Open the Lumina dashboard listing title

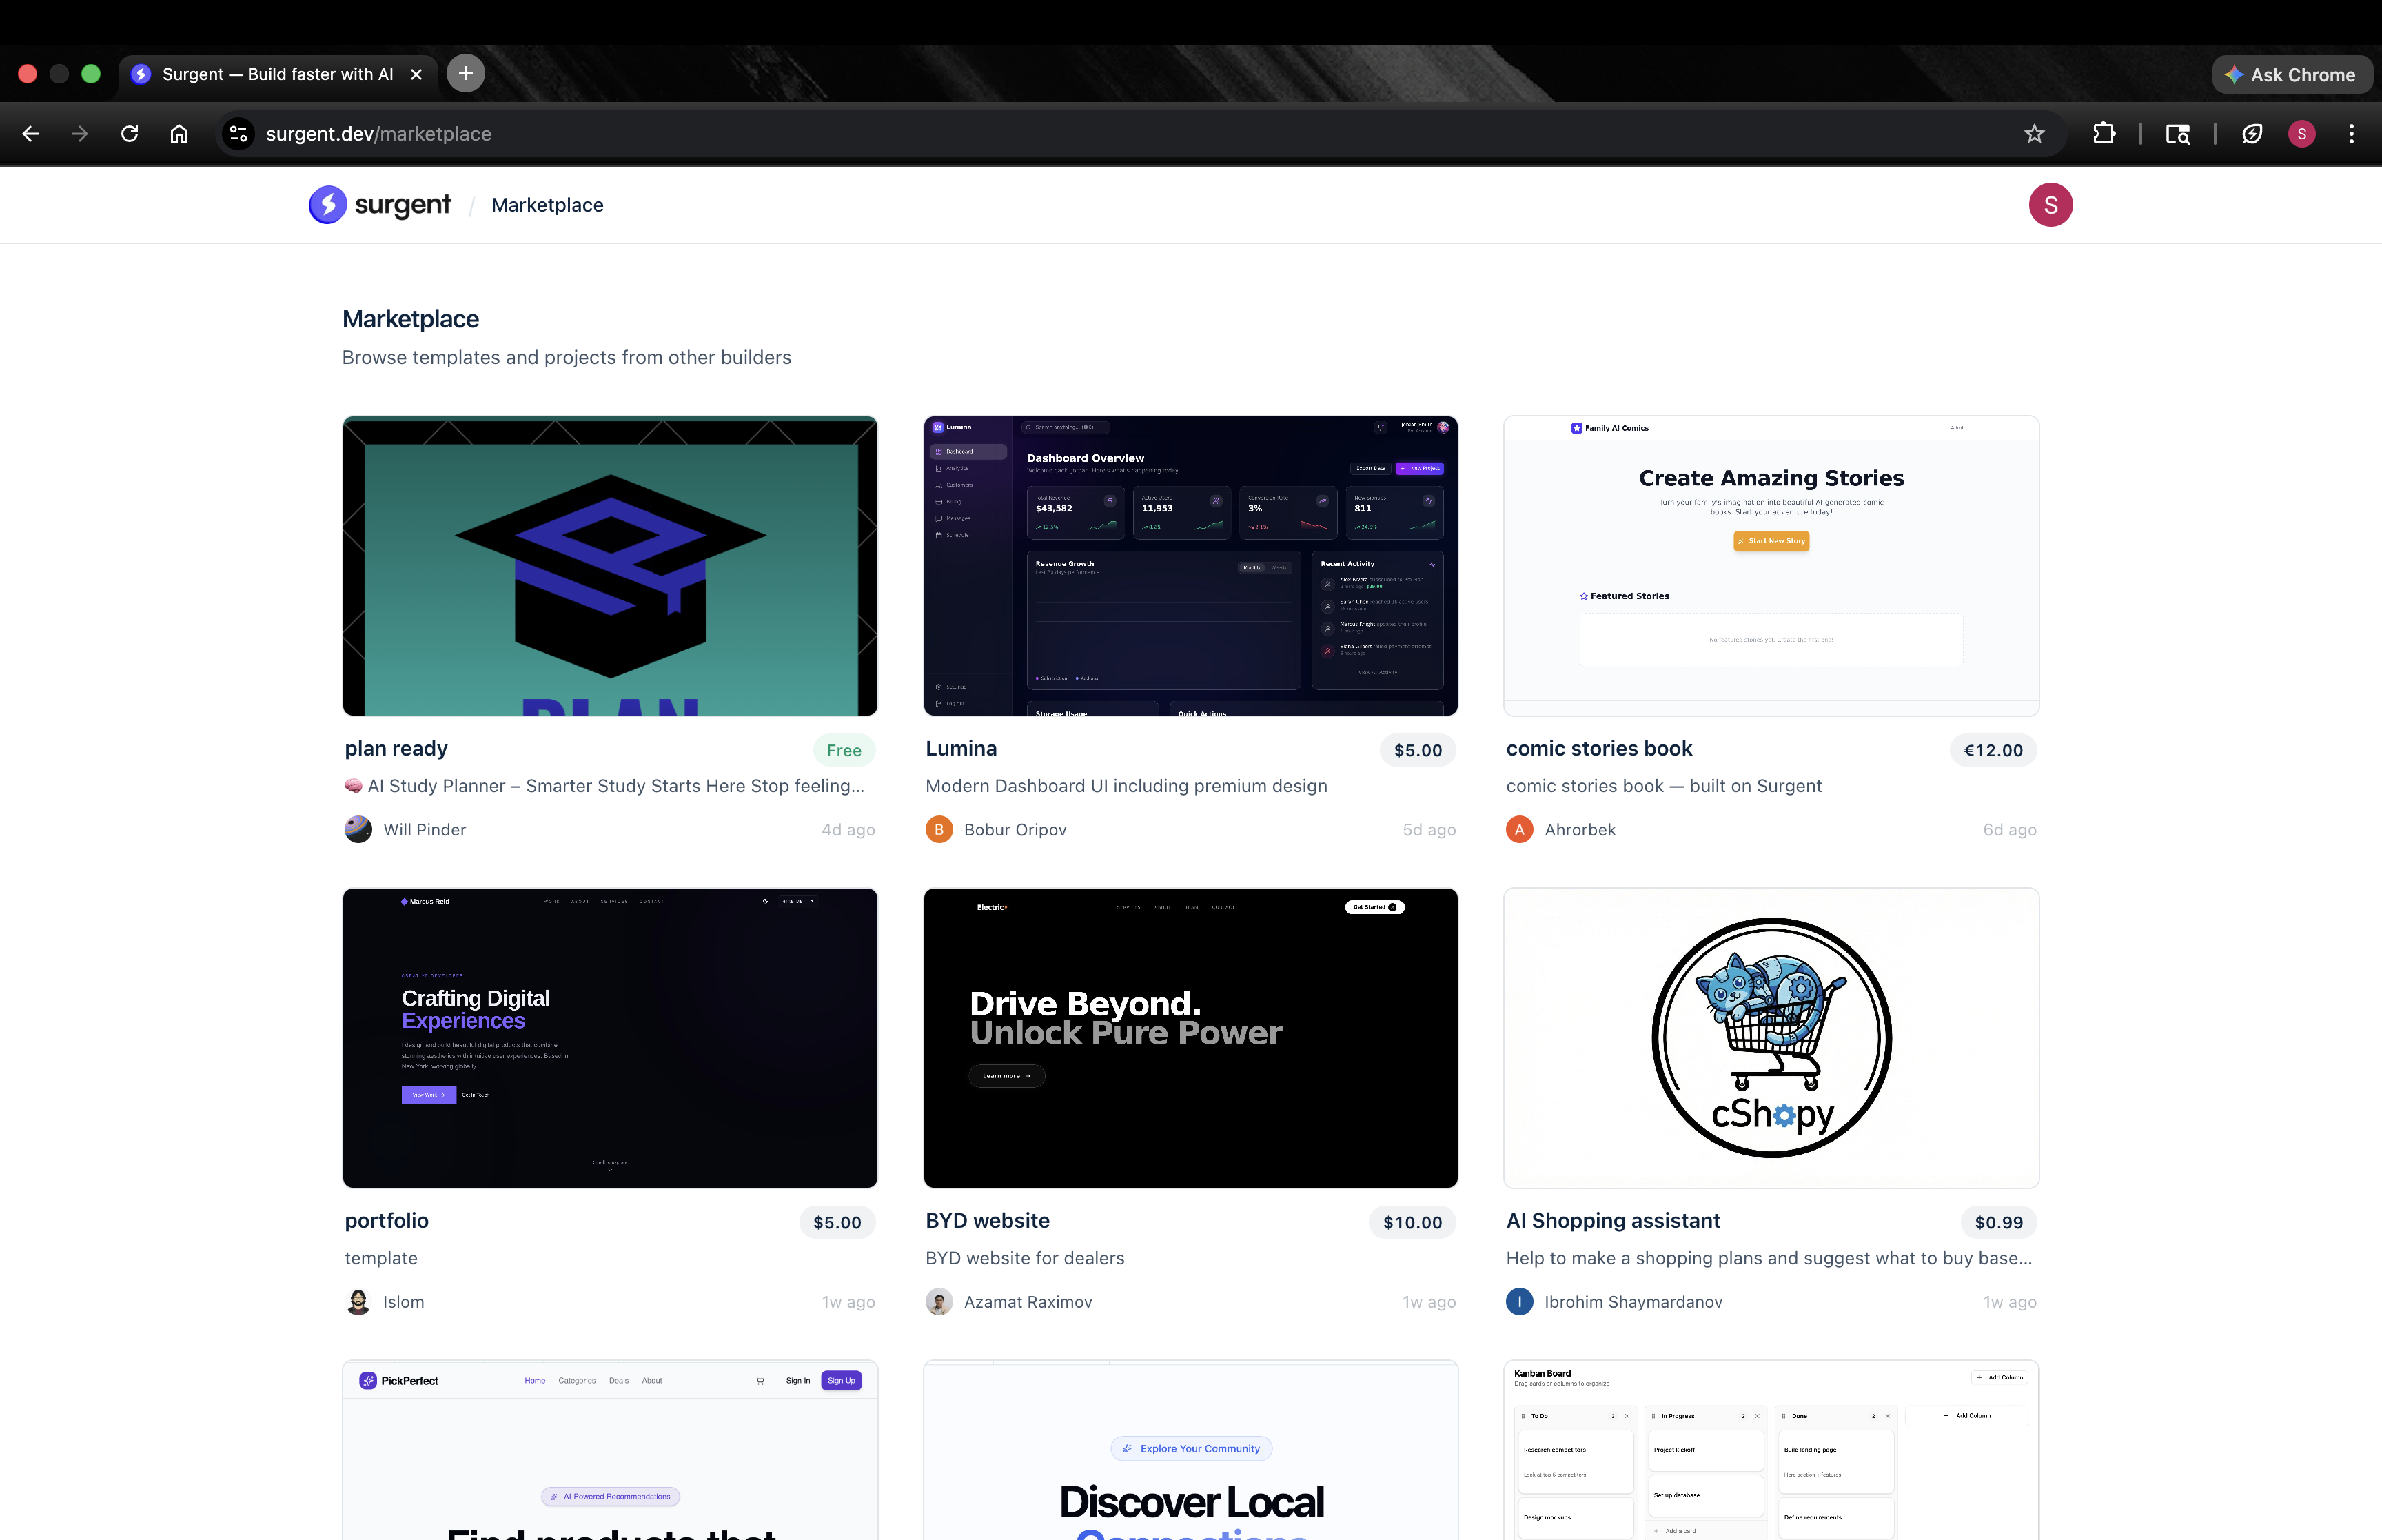(x=961, y=749)
